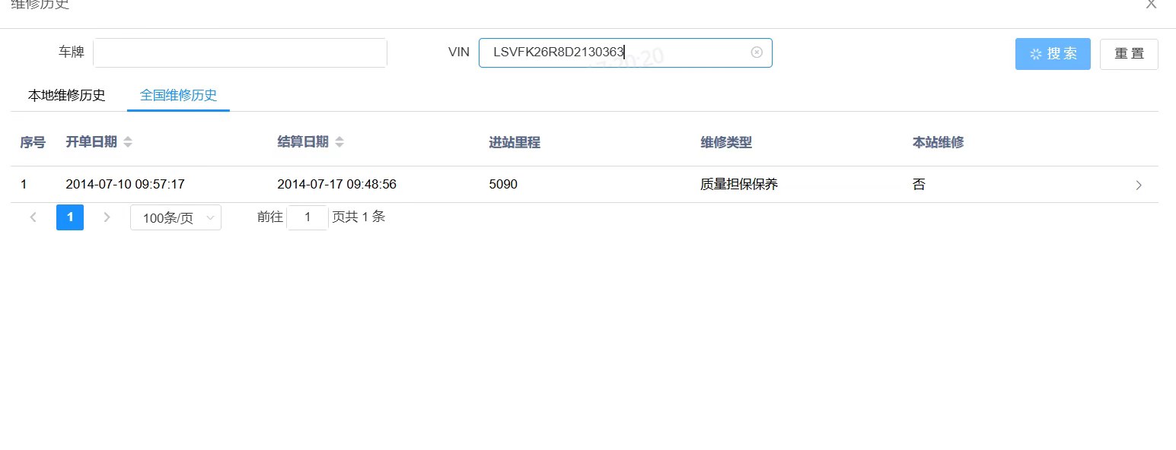Sort by 结算日期 using its sort arrows

[339, 142]
